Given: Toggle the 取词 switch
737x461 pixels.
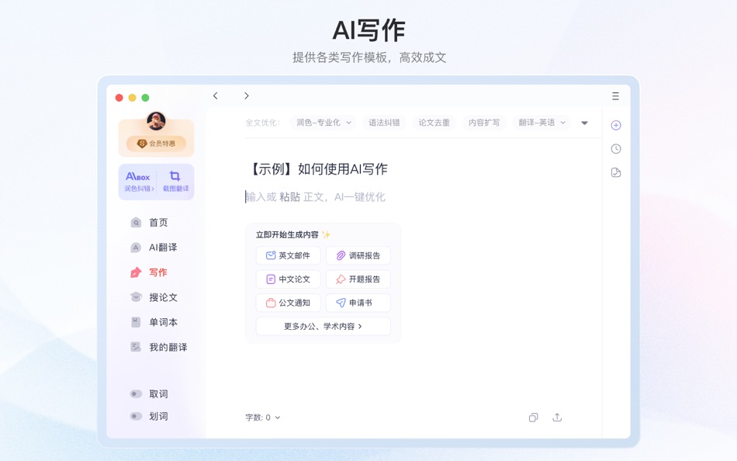Looking at the screenshot, I should (136, 393).
